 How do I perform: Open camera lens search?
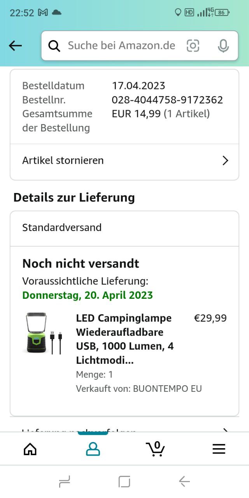193,46
